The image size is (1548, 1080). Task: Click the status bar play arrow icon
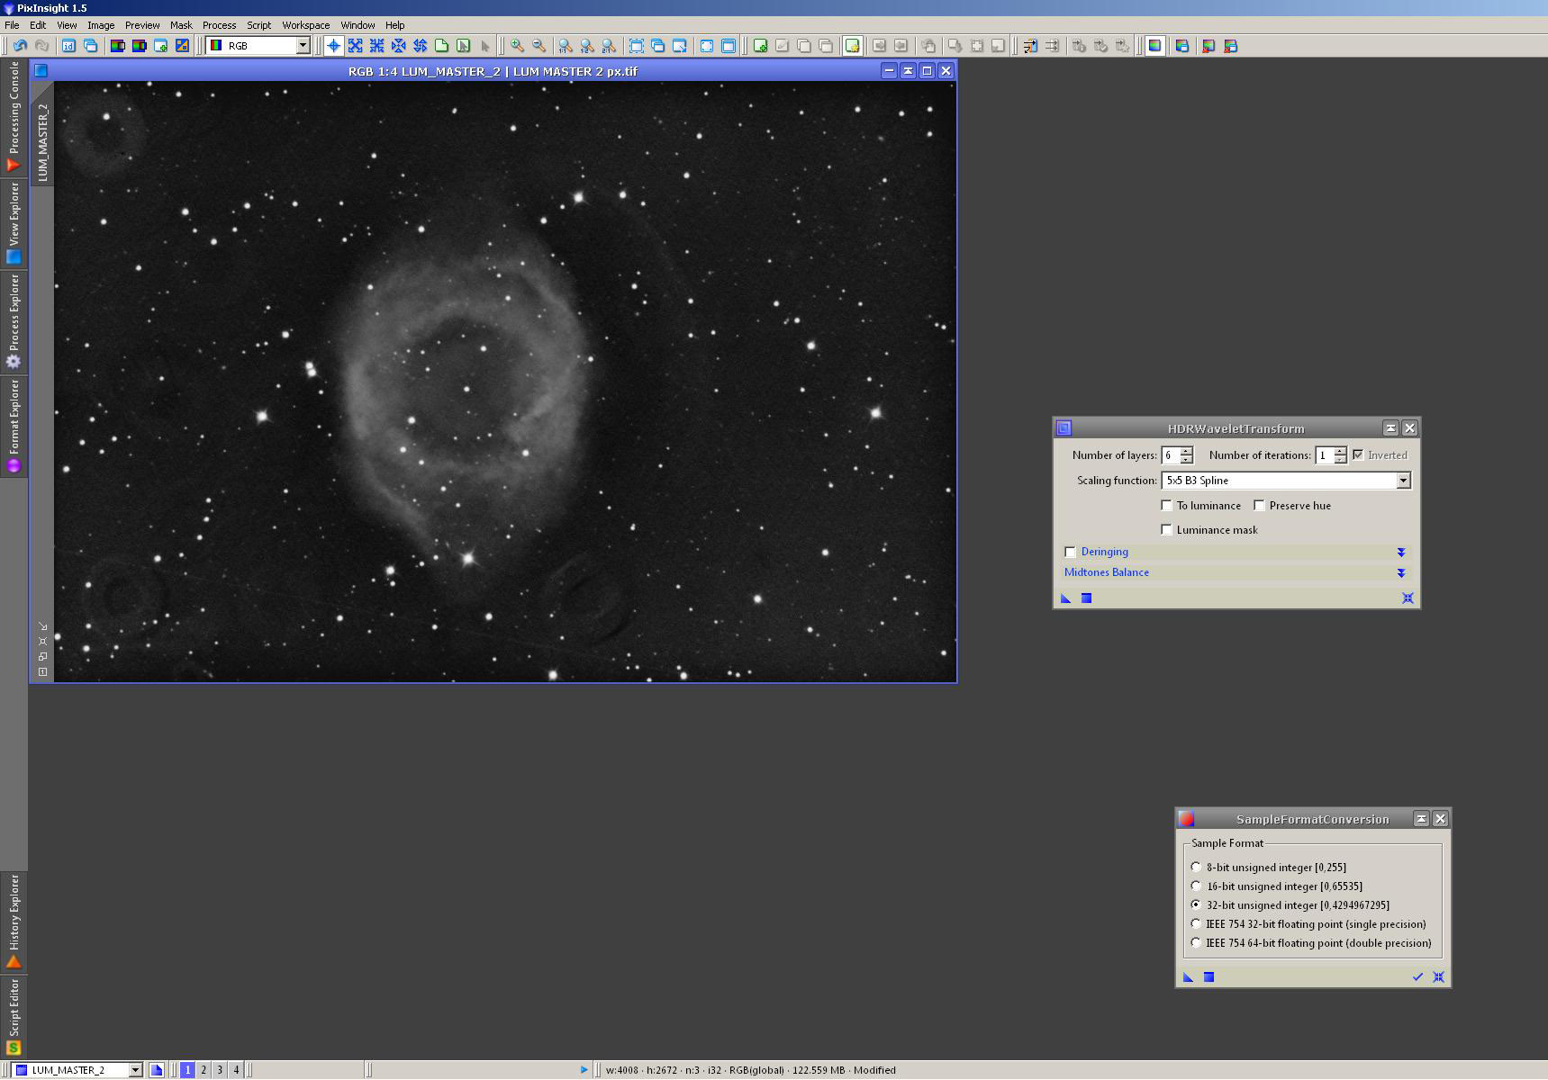tap(584, 1070)
